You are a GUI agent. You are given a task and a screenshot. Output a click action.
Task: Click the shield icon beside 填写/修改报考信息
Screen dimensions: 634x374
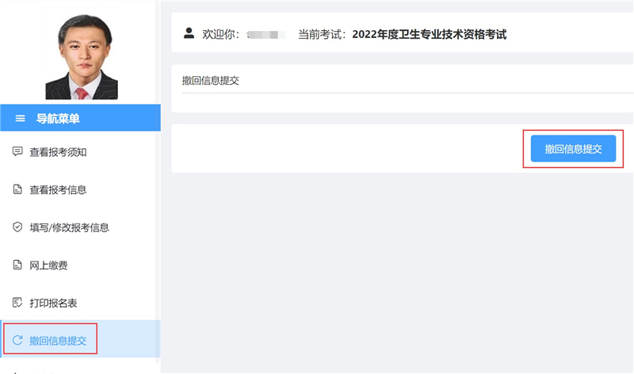pyautogui.click(x=17, y=227)
